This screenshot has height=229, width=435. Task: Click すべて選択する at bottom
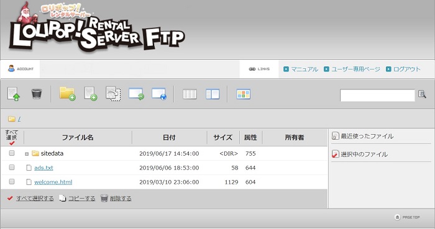coord(35,199)
